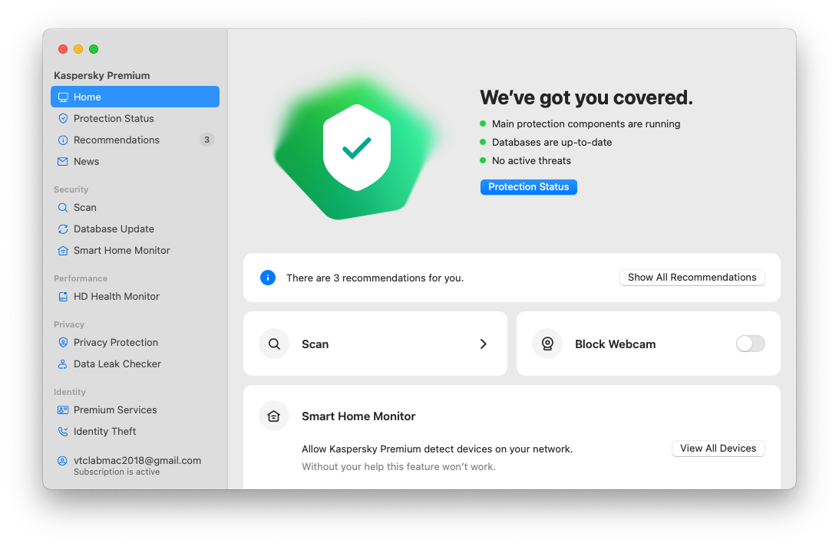Click the blue info icon in recommendations banner

[268, 278]
